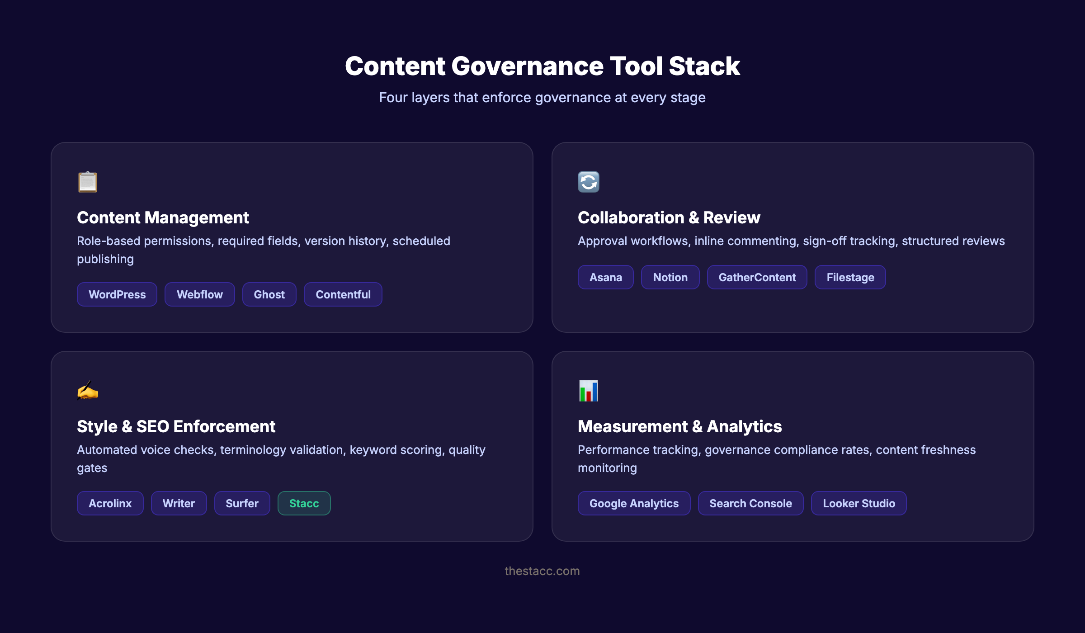Select the Search Console tag

tap(750, 503)
